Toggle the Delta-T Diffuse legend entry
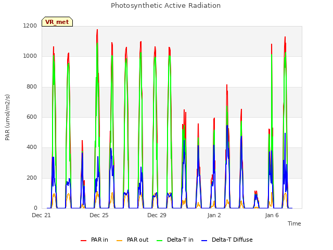The width and height of the screenshot is (333, 250). click(227, 240)
